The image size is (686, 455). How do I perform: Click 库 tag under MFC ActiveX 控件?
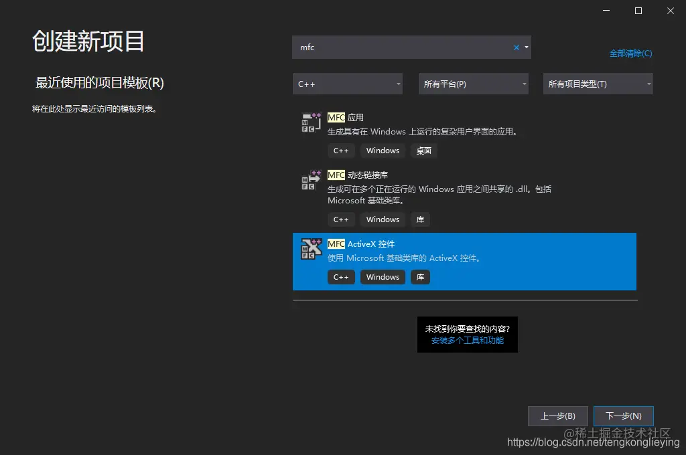tap(421, 277)
